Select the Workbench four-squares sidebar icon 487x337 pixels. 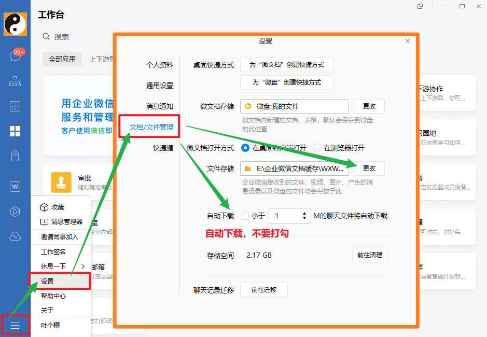click(x=15, y=131)
